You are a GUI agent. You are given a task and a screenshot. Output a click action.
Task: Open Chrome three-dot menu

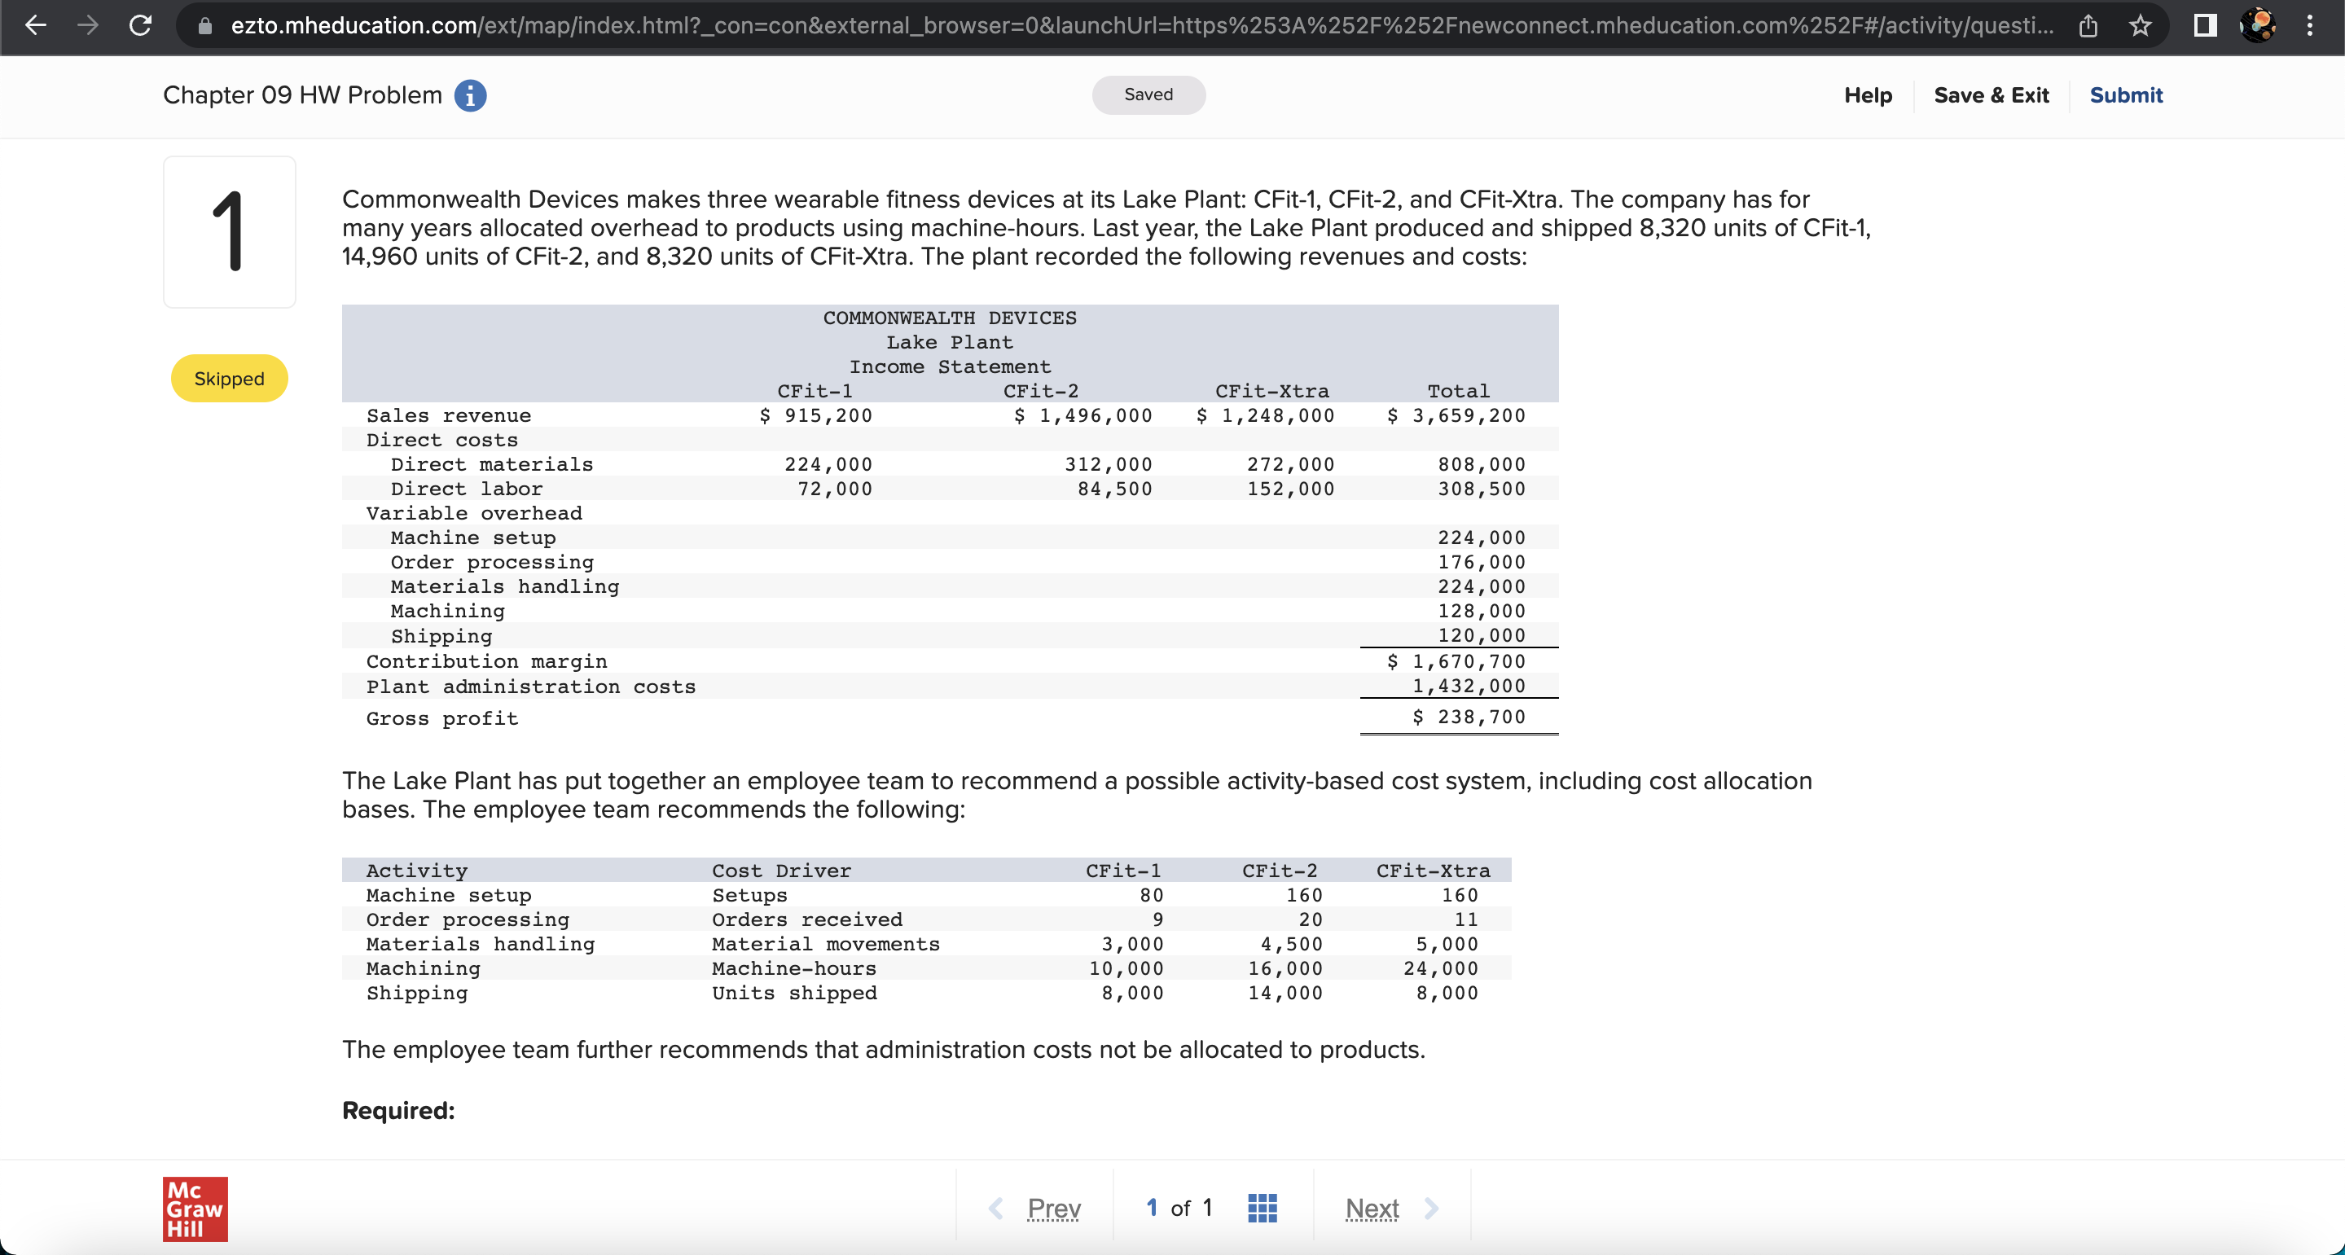[2309, 25]
